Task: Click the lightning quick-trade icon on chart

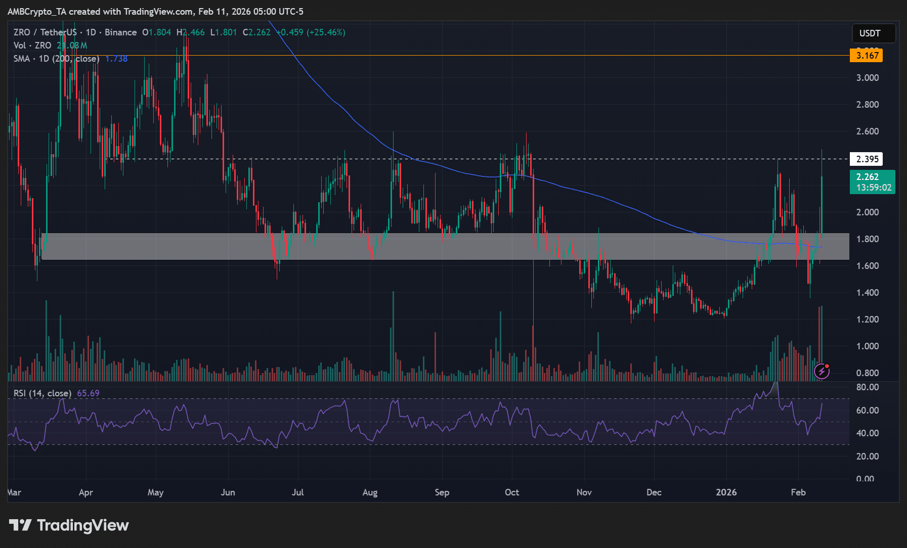Action: (x=822, y=372)
